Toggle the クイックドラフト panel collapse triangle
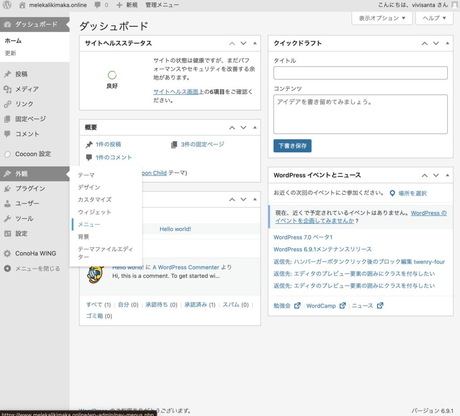 click(447, 44)
